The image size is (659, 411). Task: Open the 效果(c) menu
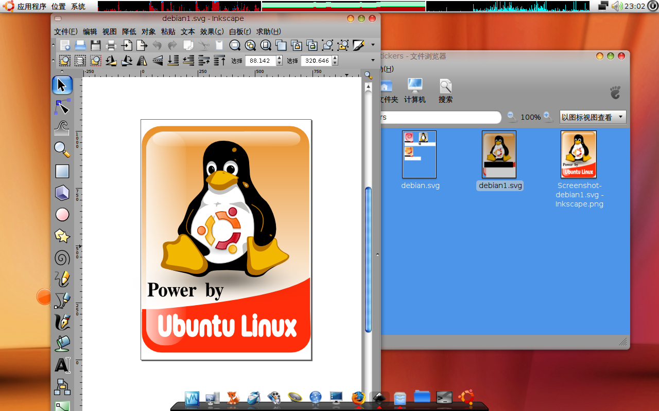click(212, 31)
